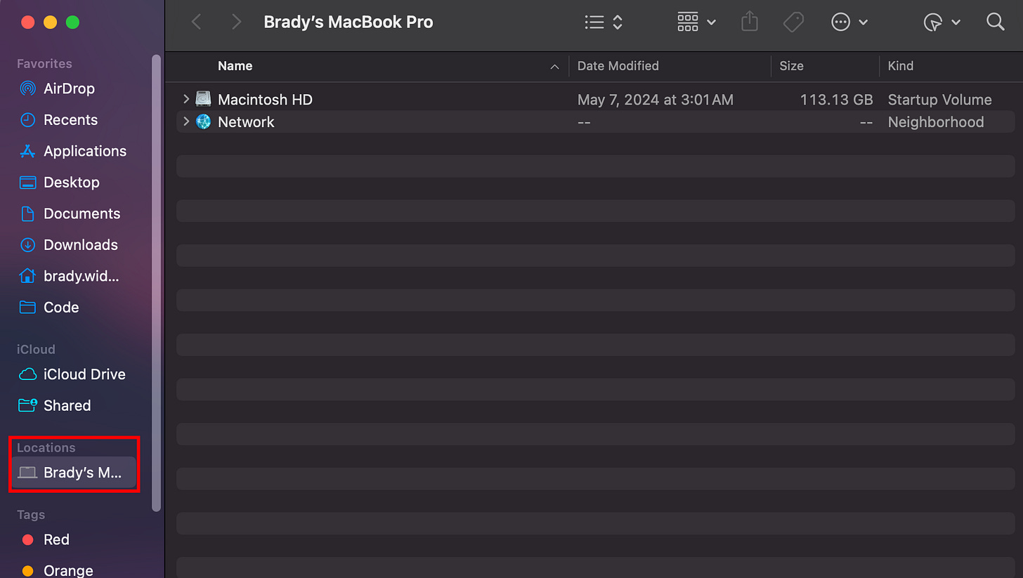Click the Tags section header
The image size is (1023, 578).
coord(31,515)
